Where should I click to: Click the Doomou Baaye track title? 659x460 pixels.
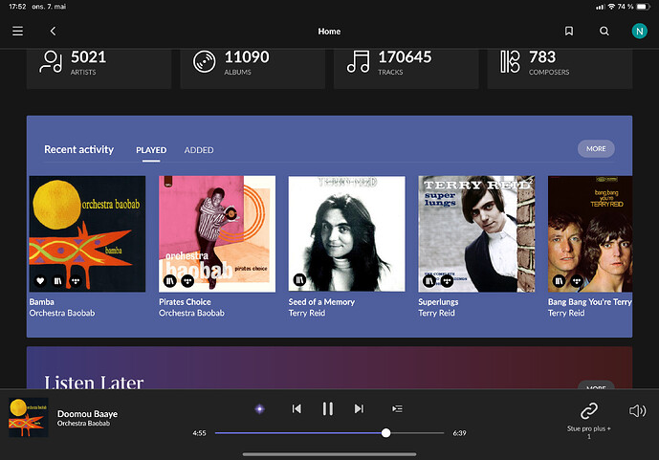[87, 414]
